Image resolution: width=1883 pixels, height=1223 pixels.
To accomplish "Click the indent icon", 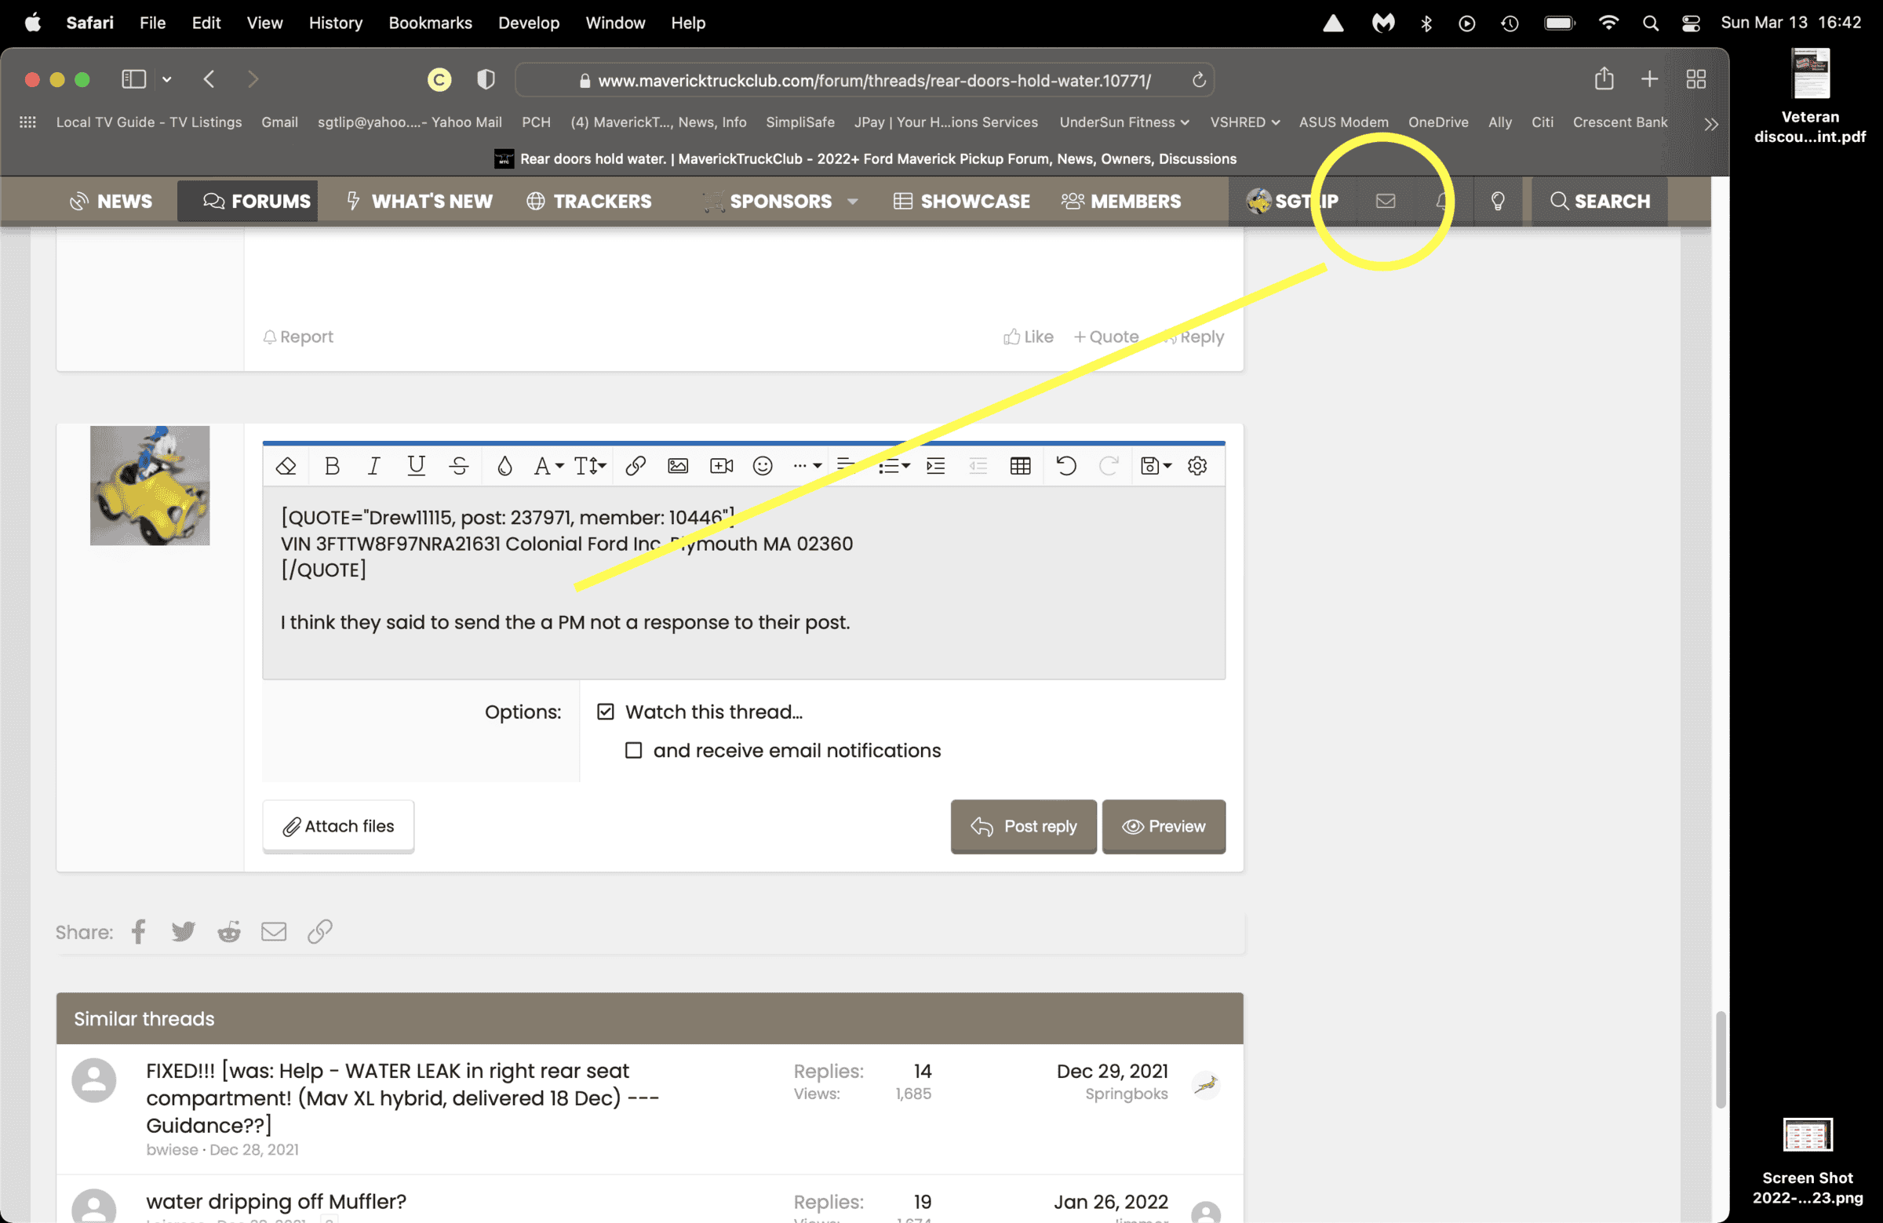I will coord(936,466).
